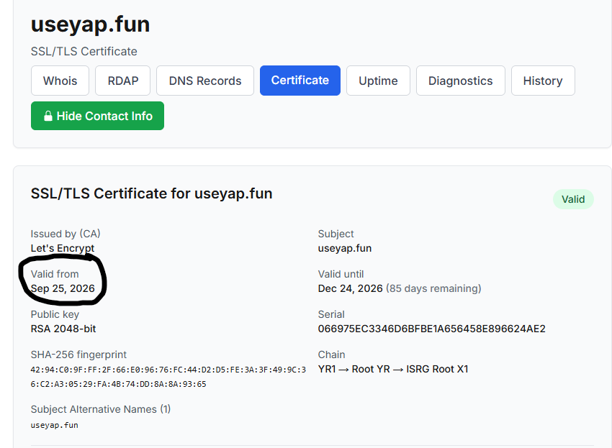Select the Dec 24, 2026 date
Screen dimensions: 612x448
tap(350, 288)
